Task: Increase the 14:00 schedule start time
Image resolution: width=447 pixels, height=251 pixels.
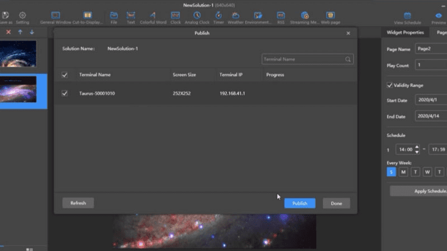Action: [417, 147]
